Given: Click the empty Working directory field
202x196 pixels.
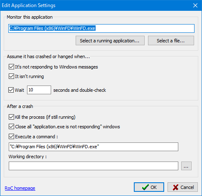Looking at the screenshot, I should tap(94, 166).
